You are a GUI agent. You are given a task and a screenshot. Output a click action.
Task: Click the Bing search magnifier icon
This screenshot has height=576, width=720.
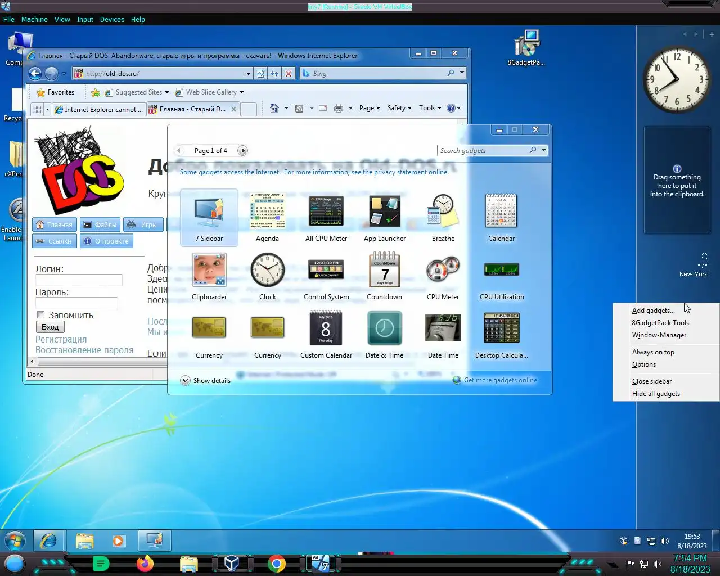(451, 73)
